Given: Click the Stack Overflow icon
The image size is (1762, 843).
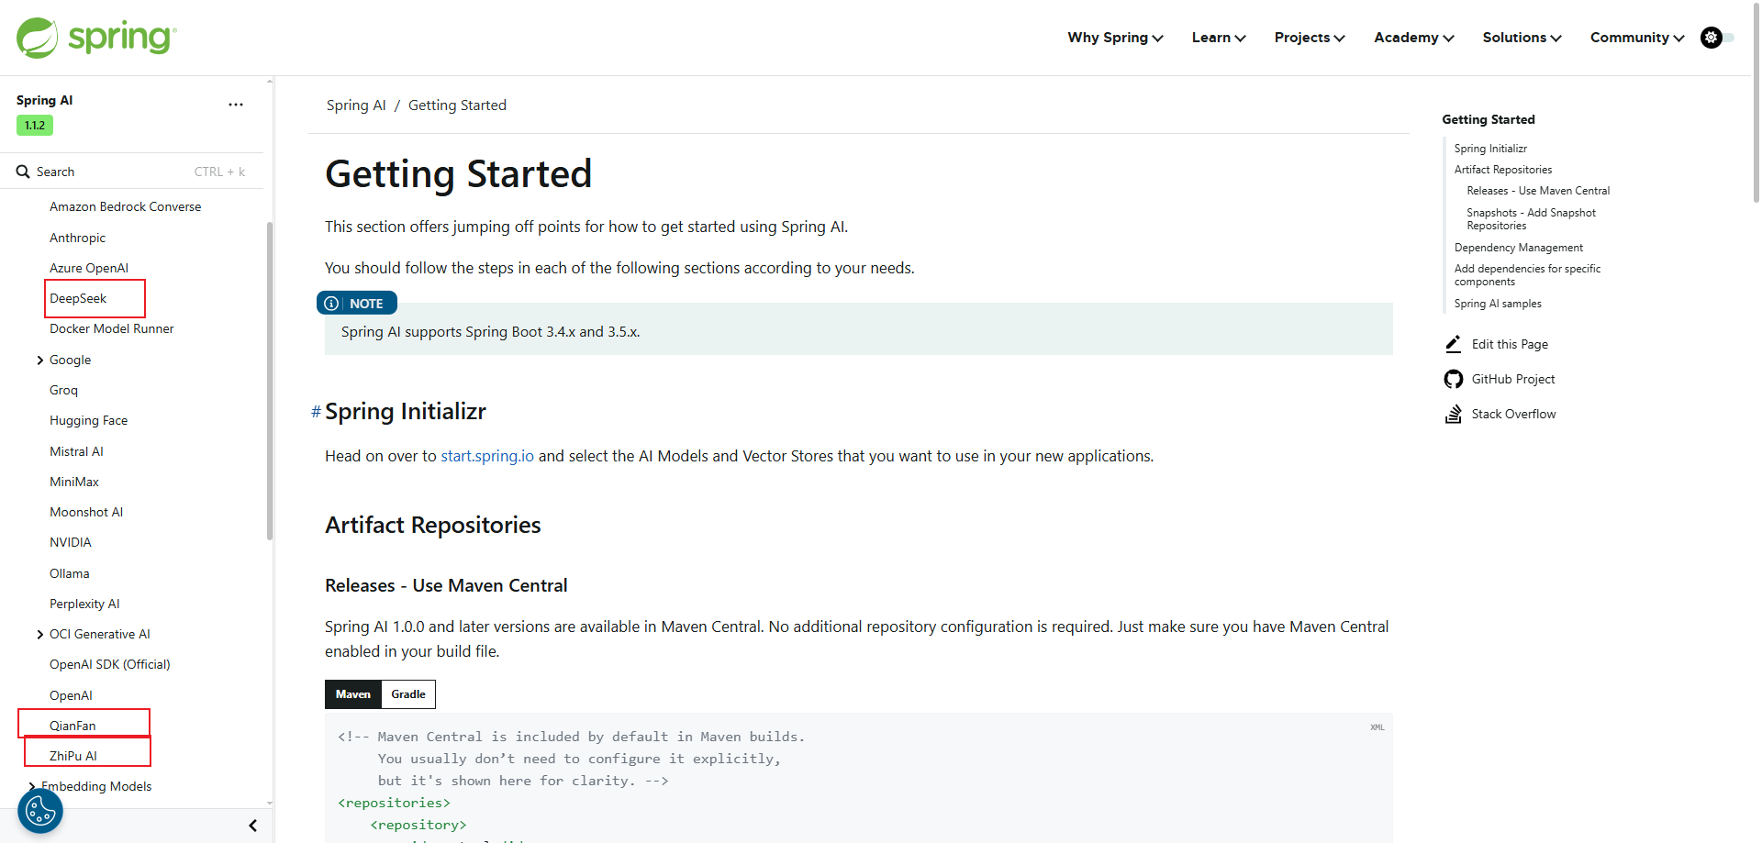Looking at the screenshot, I should pos(1454,414).
